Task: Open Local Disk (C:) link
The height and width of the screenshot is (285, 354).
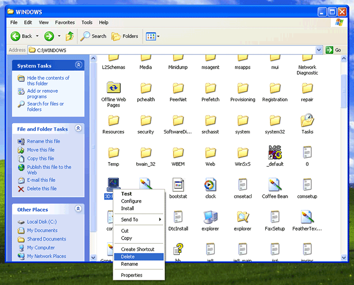Action: pos(42,222)
